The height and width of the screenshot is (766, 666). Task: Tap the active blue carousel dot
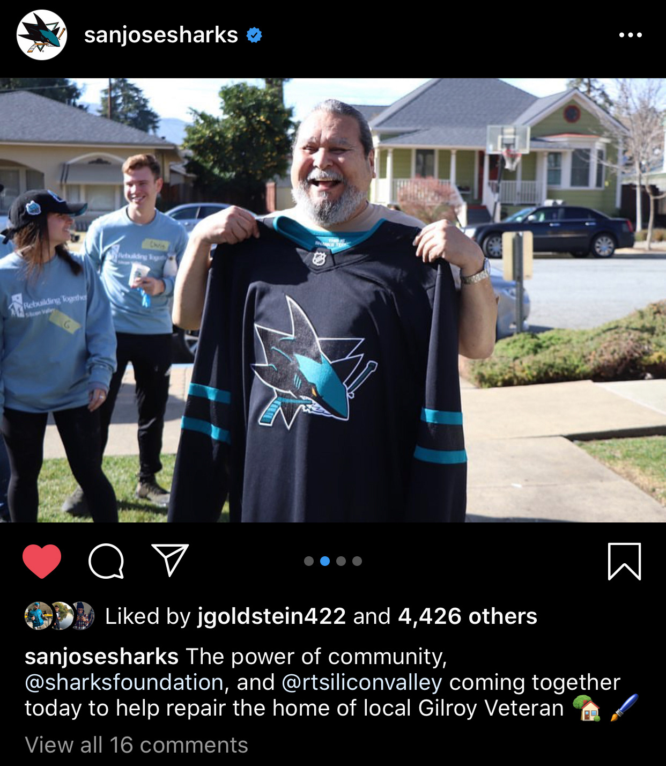pos(325,561)
